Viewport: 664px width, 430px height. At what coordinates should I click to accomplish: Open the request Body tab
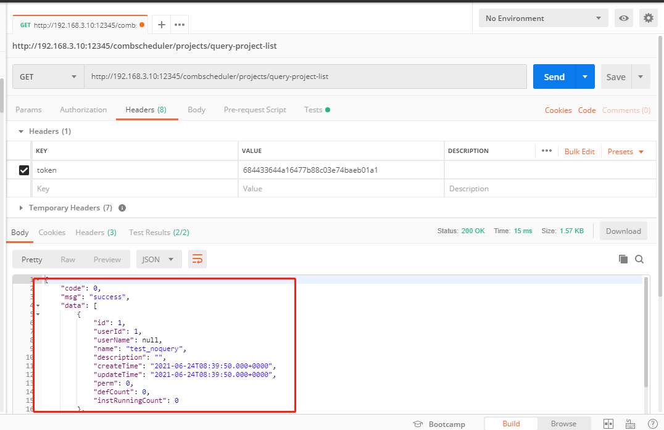(x=196, y=110)
